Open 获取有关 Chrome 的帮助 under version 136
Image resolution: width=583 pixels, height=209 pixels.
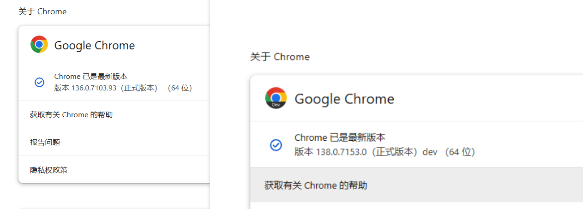71,114
